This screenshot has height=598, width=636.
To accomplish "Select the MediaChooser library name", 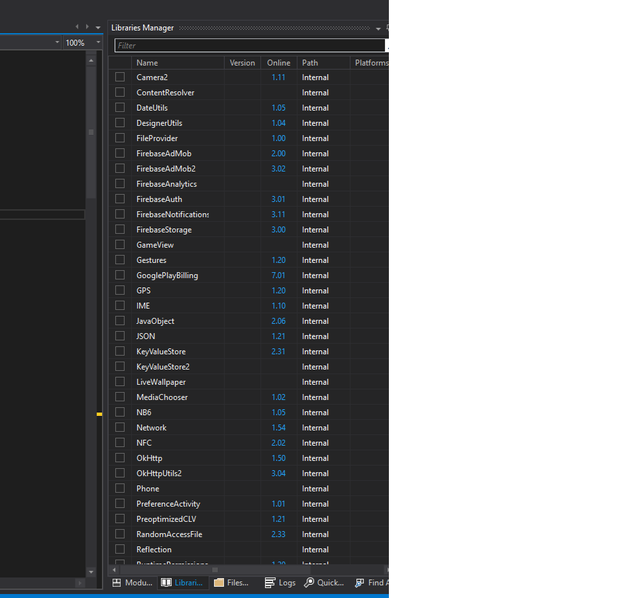I will click(162, 397).
